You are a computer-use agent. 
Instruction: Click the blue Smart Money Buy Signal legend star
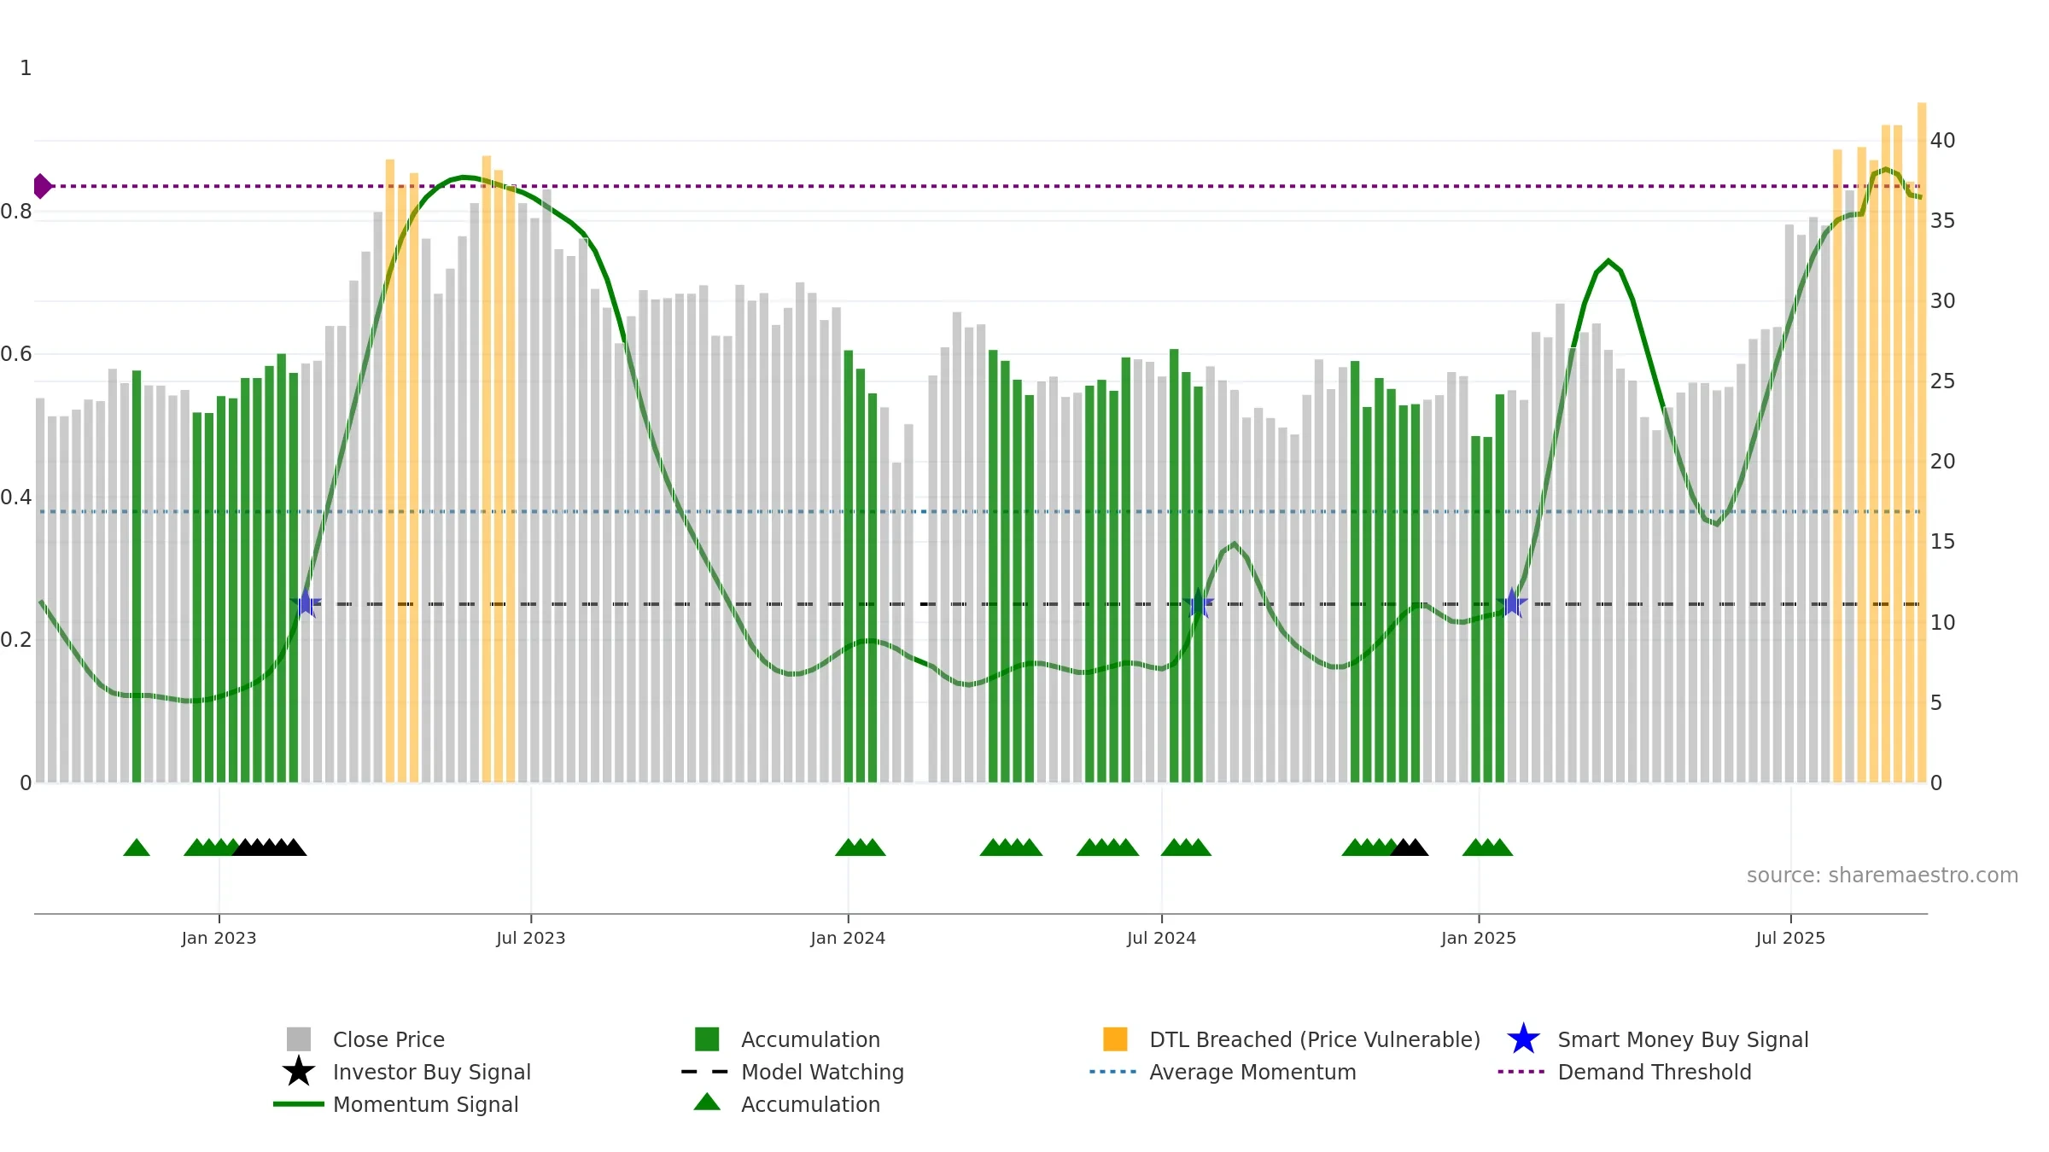coord(1523,1039)
